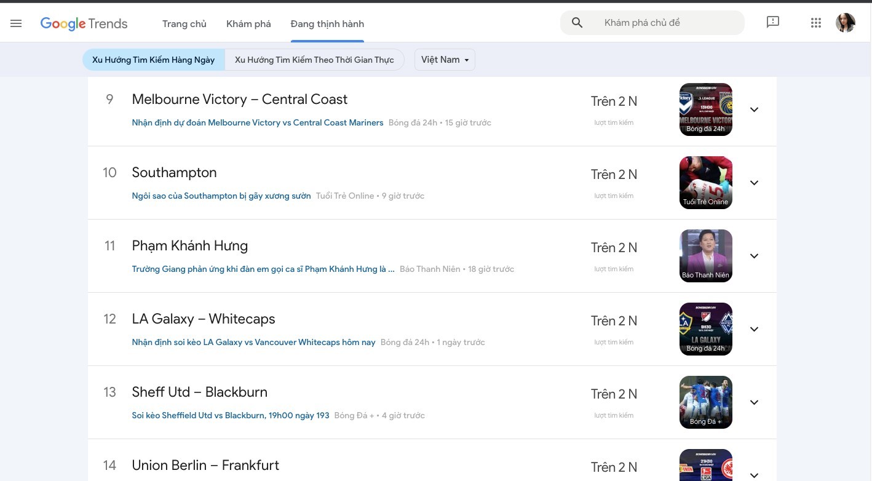Click Trên 2 N count for Phạm Khánh Hưng
Image resolution: width=872 pixels, height=481 pixels.
point(614,248)
